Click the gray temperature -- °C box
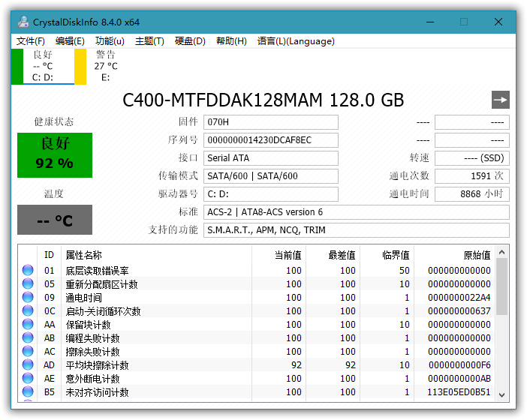This screenshot has height=420, width=527. click(x=55, y=220)
